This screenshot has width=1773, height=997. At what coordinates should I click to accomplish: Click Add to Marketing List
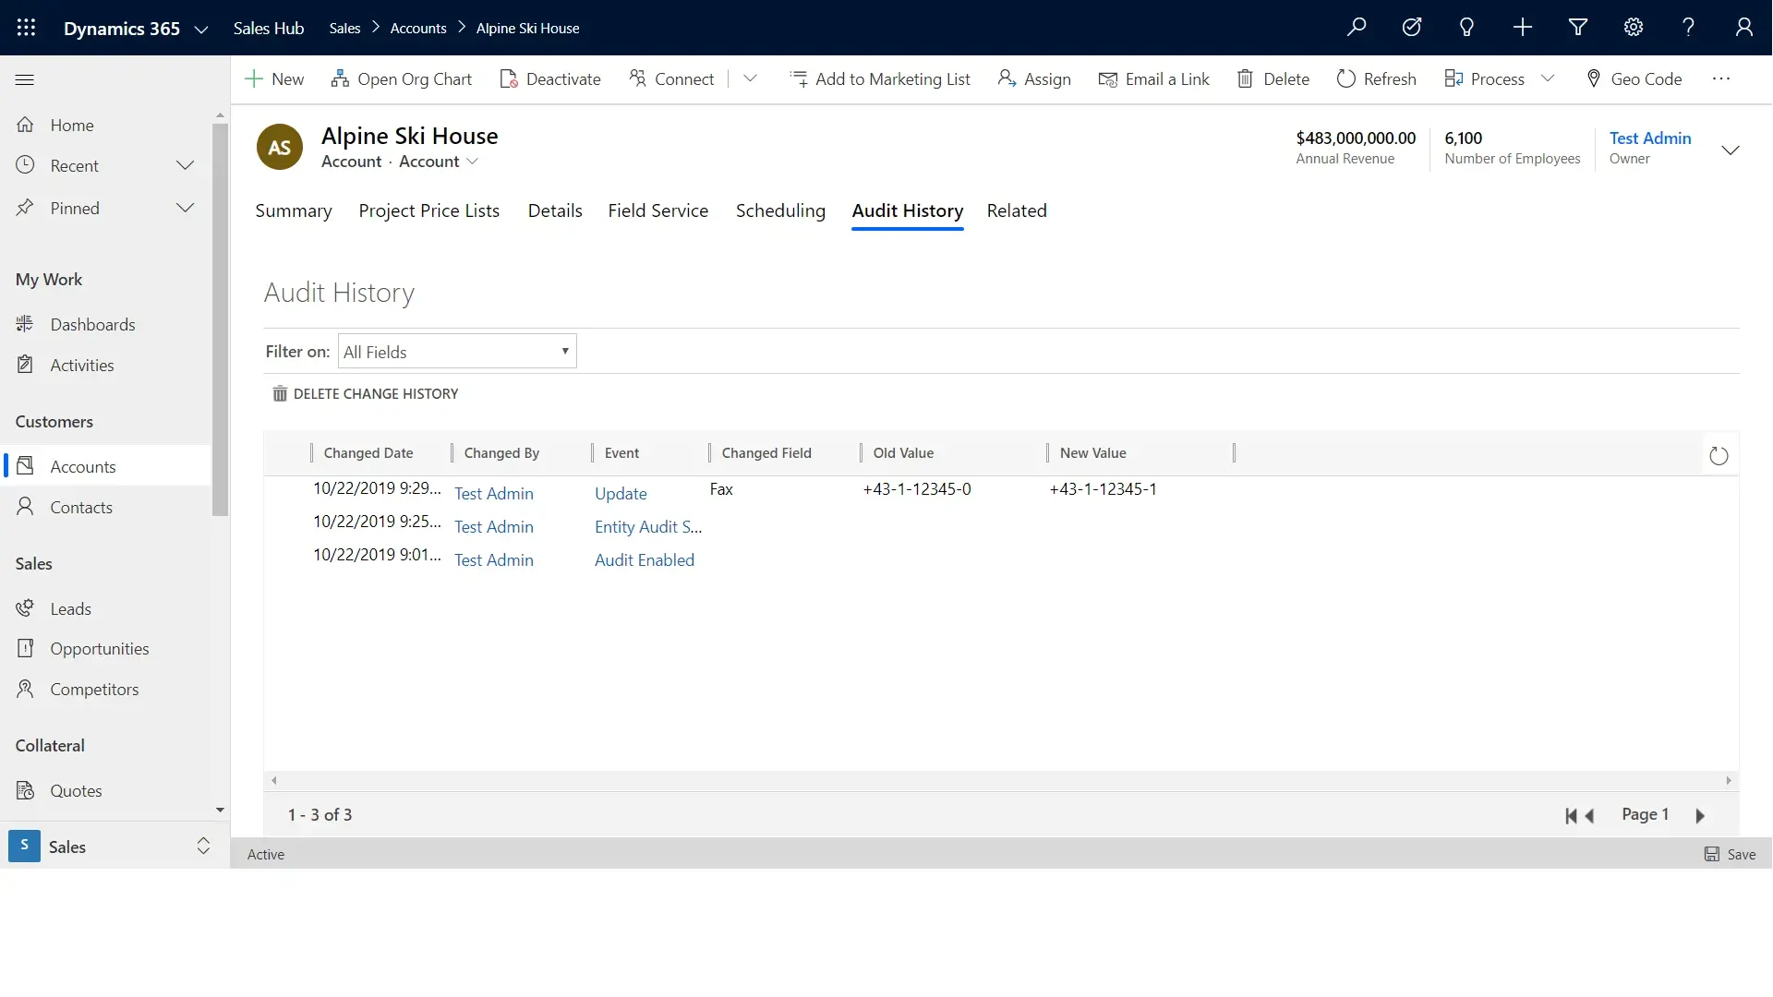pos(880,79)
